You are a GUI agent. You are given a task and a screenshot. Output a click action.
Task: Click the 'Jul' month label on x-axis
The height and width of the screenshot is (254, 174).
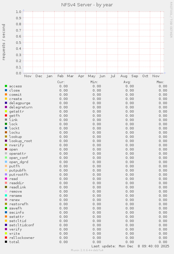coord(113,76)
